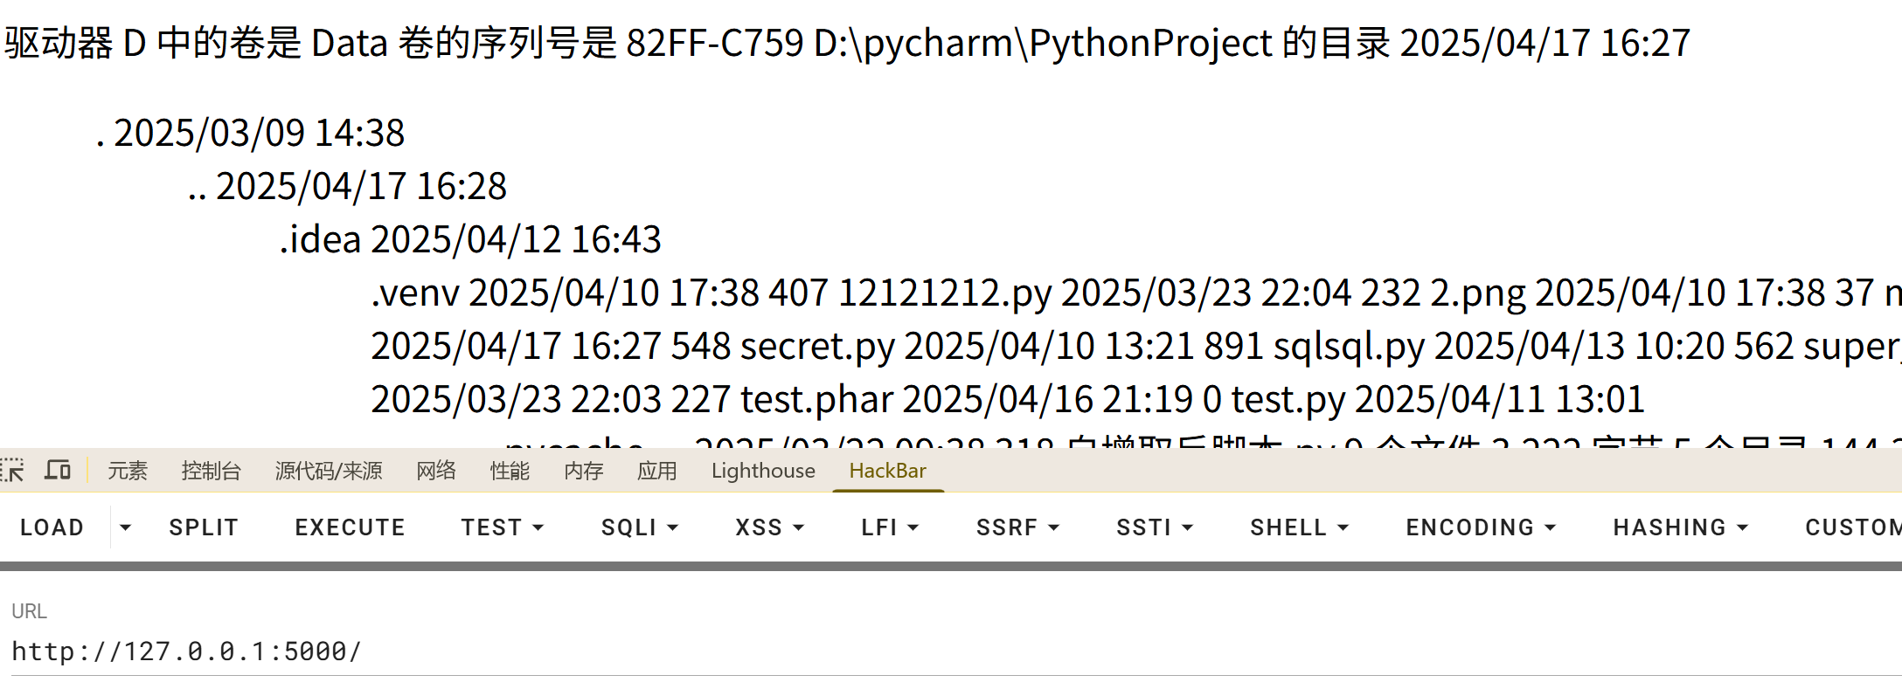1902x689 pixels.
Task: Expand the SQLI dropdown menu
Action: point(640,527)
